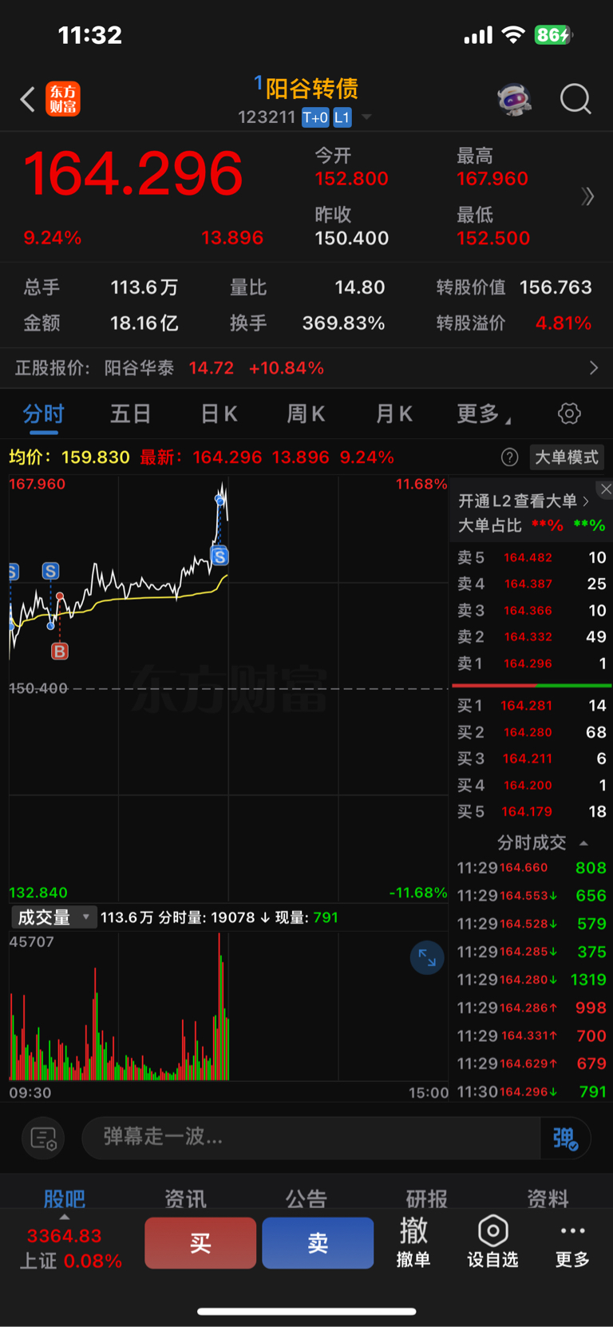Select 买1 order row 164.281

pos(532,705)
